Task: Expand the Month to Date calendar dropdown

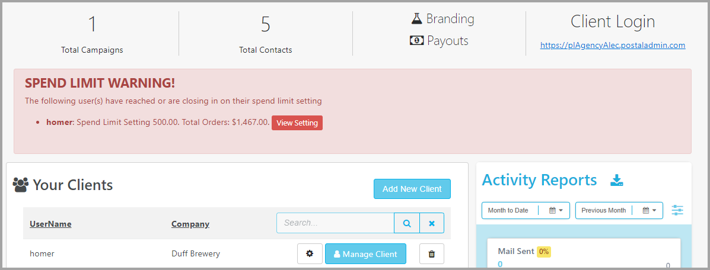Action: [556, 210]
